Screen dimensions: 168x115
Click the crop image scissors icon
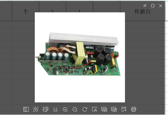(x=94, y=109)
